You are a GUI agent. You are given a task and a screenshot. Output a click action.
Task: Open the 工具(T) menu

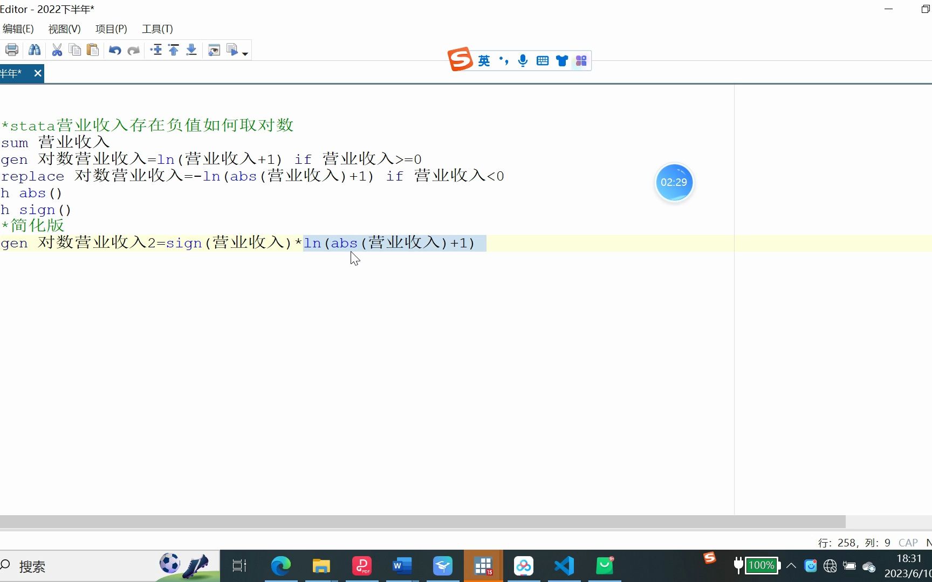pos(156,29)
